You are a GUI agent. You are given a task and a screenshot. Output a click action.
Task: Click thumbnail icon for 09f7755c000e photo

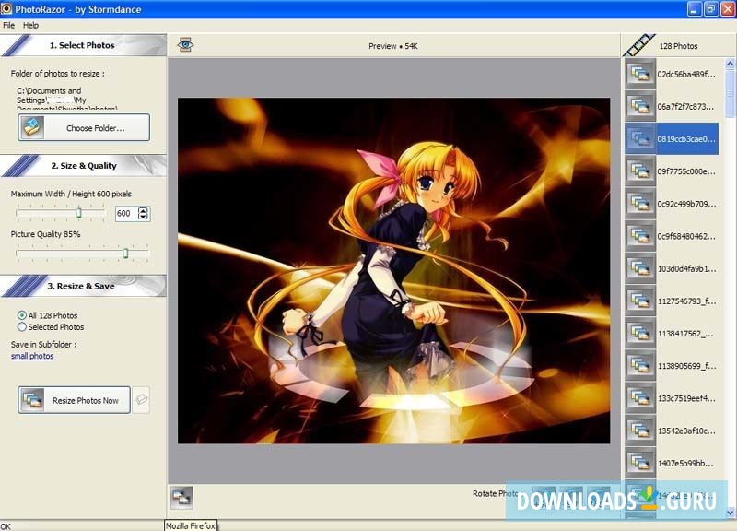coord(640,171)
